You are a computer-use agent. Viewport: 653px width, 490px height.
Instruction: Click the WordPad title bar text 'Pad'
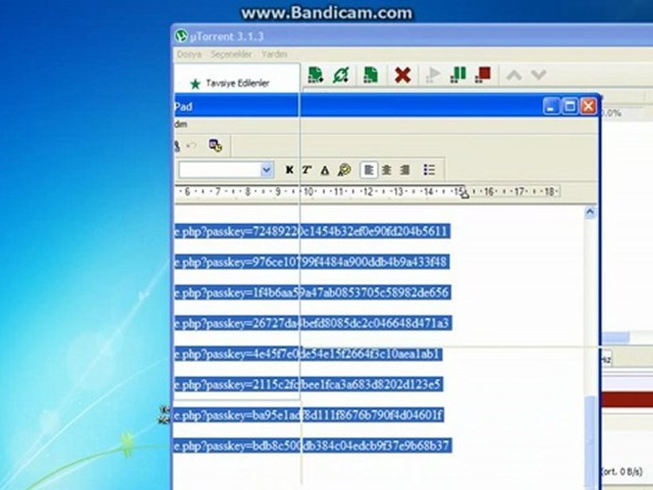pos(183,107)
